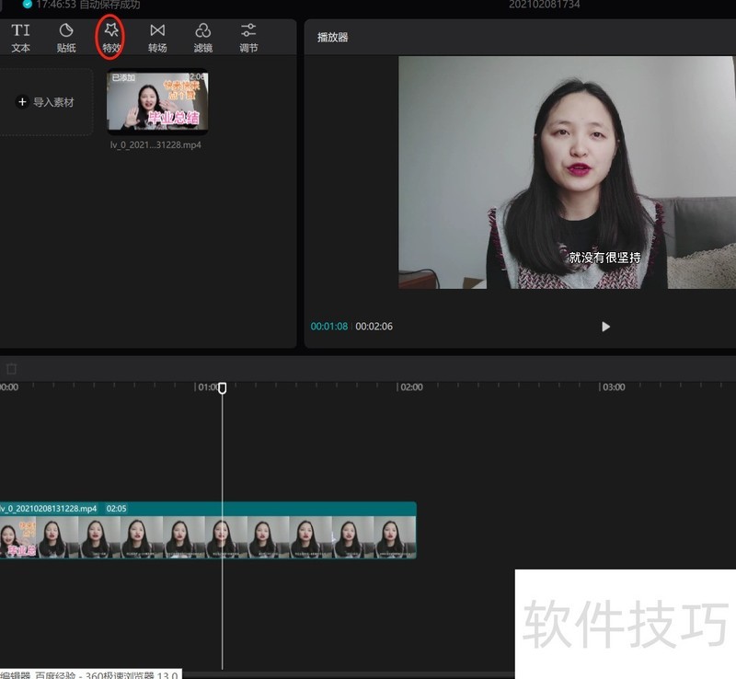This screenshot has height=679, width=736.
Task: Click the square icon in timeline toolbar
Action: click(11, 368)
